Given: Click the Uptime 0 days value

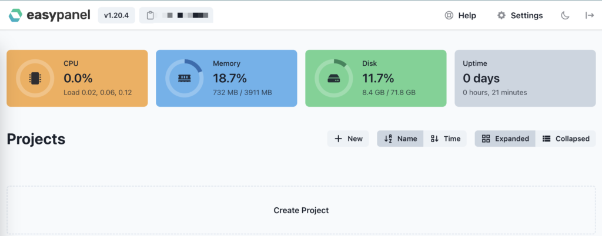Looking at the screenshot, I should [481, 78].
